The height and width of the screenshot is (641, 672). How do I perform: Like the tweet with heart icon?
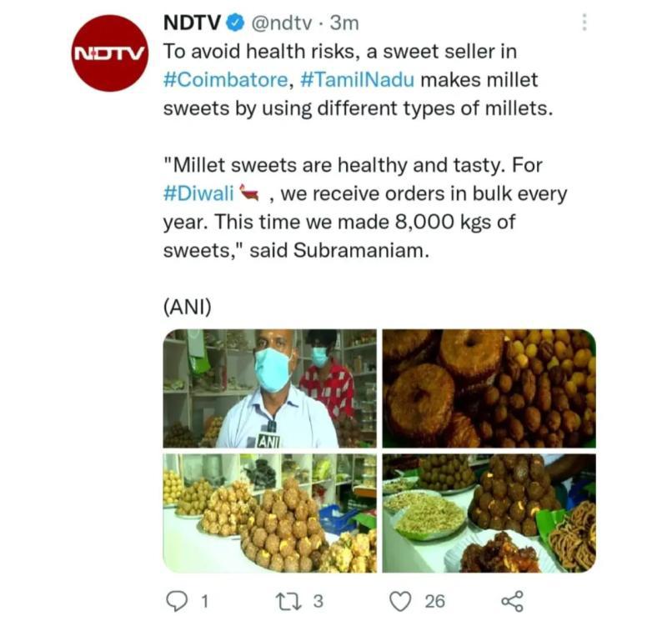(402, 600)
